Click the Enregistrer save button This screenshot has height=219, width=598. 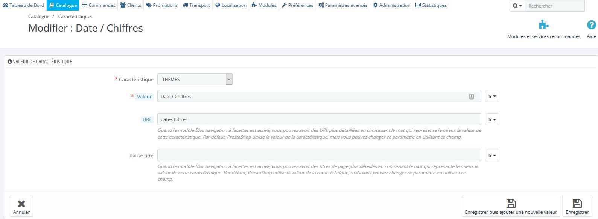(577, 206)
